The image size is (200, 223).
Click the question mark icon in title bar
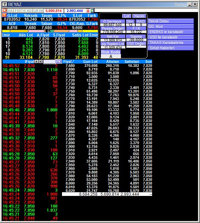(x=5, y=4)
